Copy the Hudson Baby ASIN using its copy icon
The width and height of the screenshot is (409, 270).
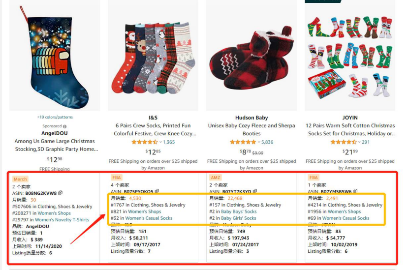click(255, 191)
